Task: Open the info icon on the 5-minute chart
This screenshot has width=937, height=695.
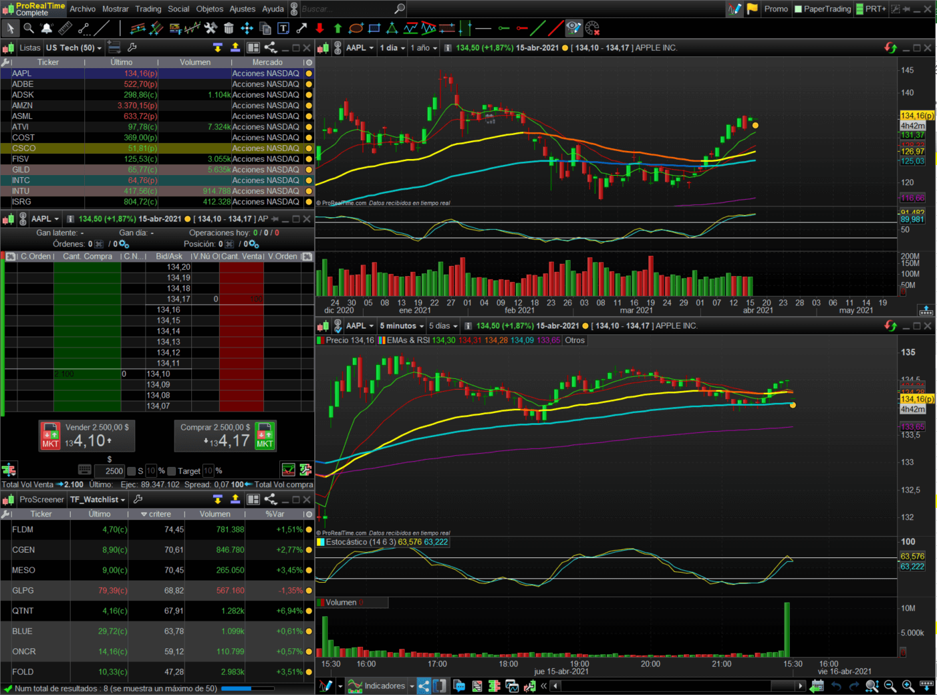Action: (x=468, y=326)
